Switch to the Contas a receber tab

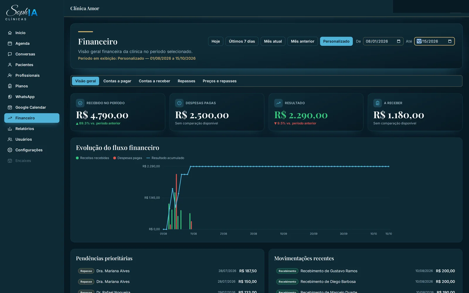click(154, 81)
